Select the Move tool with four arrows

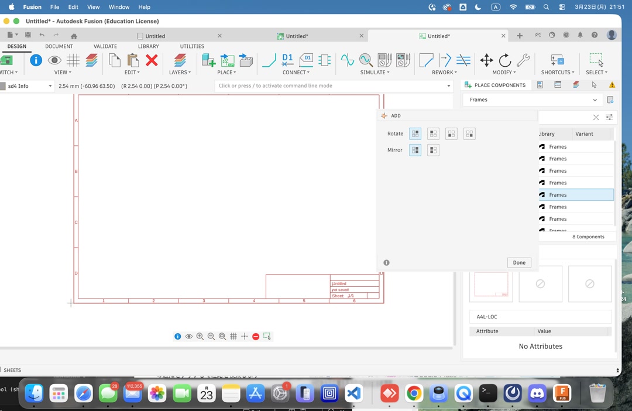pos(486,60)
